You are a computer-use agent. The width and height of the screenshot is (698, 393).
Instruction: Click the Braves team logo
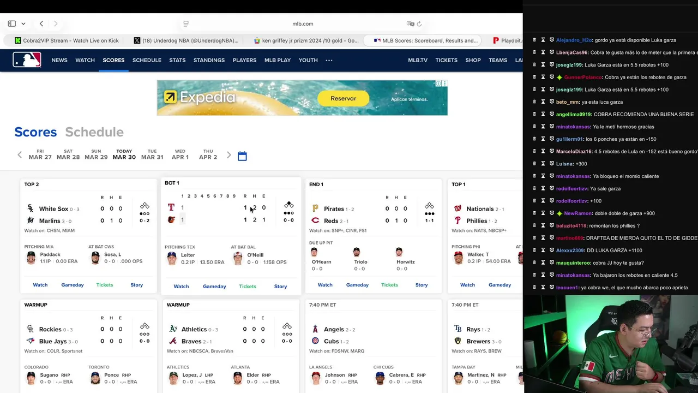[x=173, y=341]
